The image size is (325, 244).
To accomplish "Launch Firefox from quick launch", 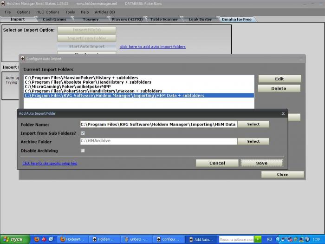I will (37, 239).
